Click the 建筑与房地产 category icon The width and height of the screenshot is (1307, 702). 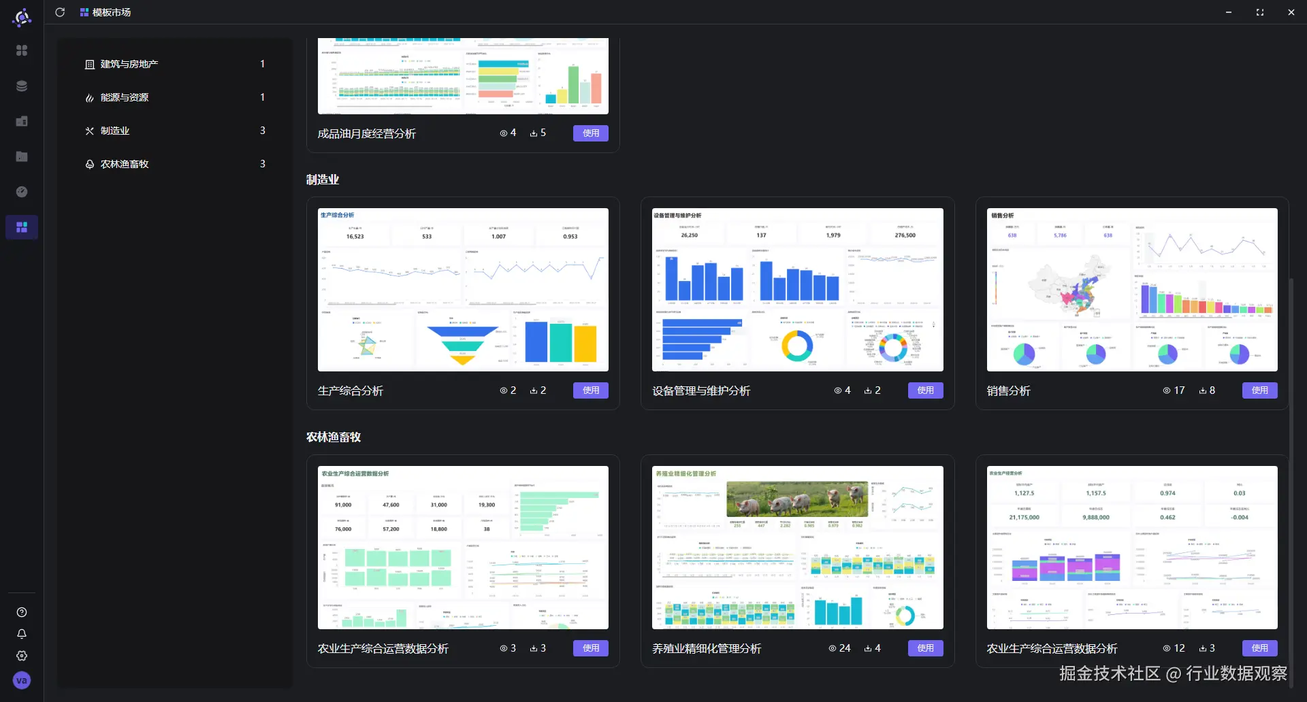90,65
